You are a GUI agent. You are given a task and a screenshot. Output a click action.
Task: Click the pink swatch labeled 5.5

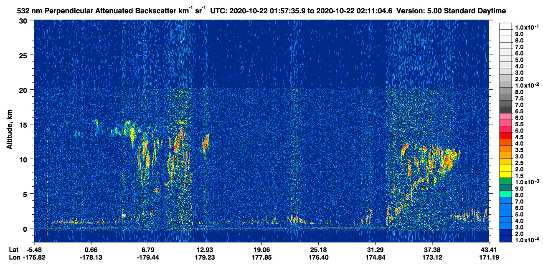click(505, 124)
